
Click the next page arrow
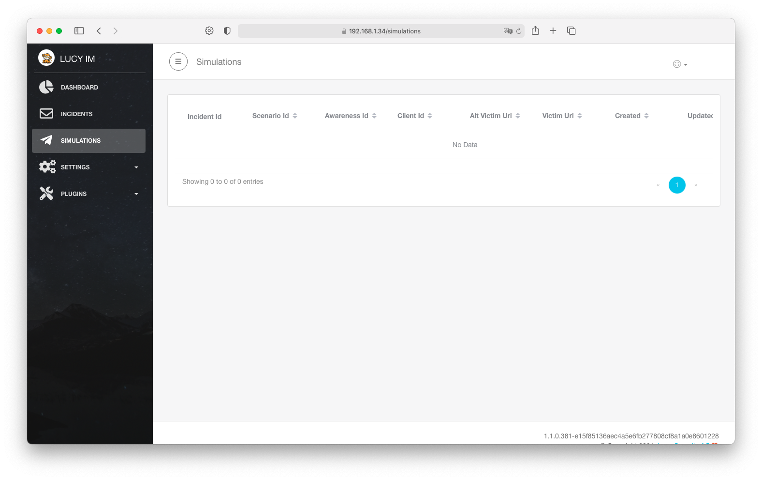[696, 185]
